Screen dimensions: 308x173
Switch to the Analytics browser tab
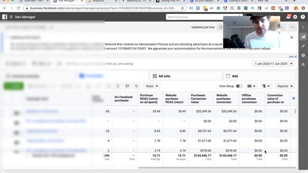point(102,1)
